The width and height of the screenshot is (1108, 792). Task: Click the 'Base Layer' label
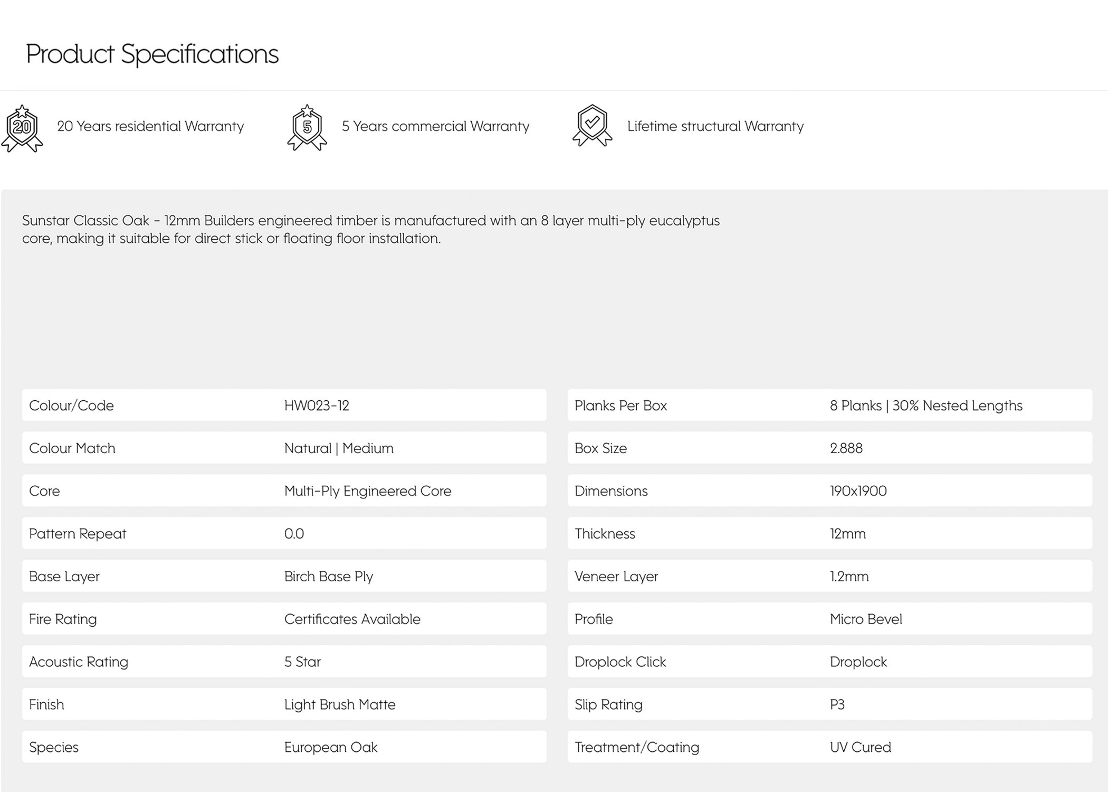[64, 577]
